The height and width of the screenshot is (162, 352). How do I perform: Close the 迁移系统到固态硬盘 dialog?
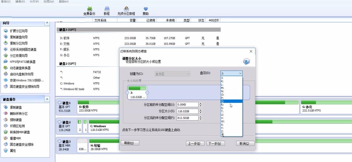(251, 51)
